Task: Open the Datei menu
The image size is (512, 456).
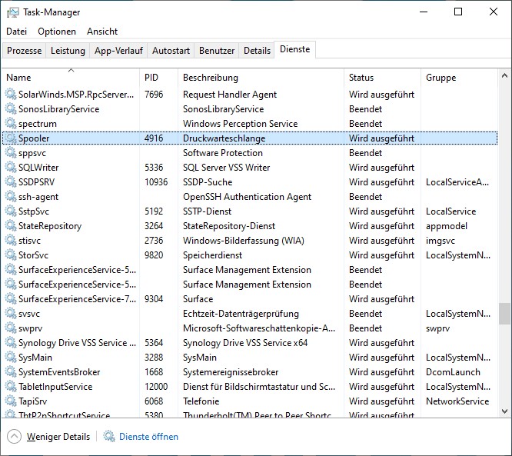Action: tap(16, 32)
